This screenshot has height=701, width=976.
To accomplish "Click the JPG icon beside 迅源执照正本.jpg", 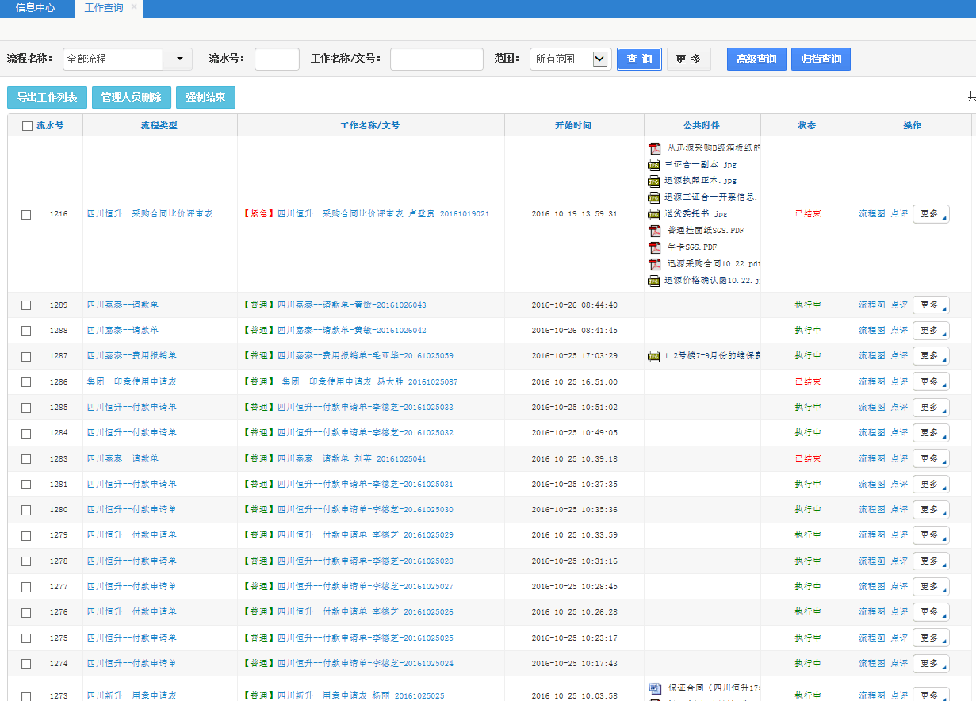I will [x=654, y=181].
